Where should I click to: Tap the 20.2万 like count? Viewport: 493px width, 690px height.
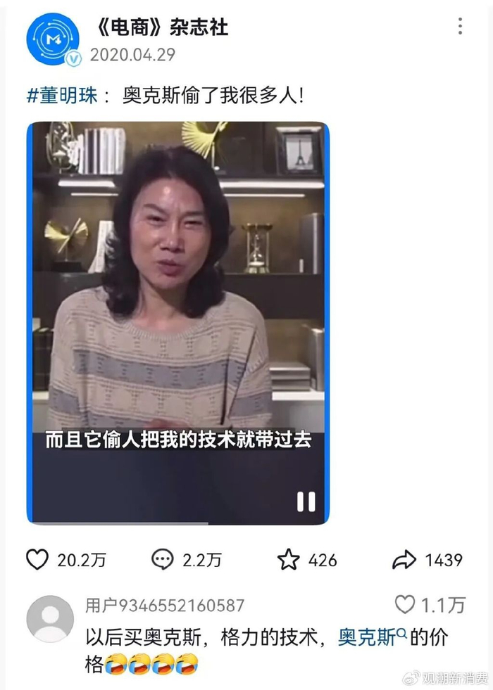(82, 560)
